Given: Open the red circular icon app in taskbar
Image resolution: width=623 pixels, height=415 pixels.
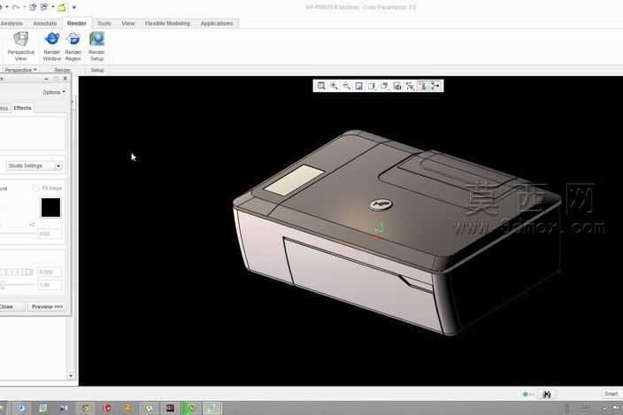Looking at the screenshot, I should pyautogui.click(x=106, y=408).
